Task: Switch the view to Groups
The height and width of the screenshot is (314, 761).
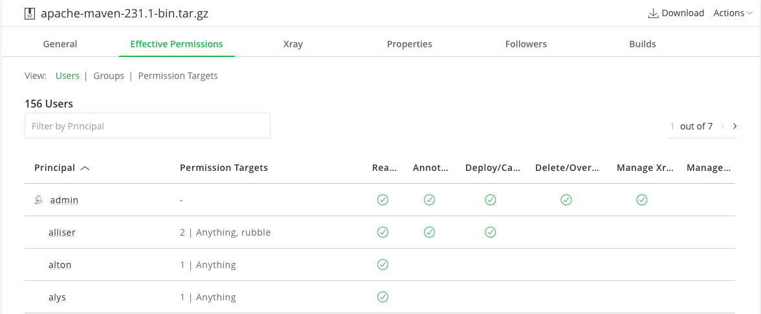Action: click(x=109, y=76)
